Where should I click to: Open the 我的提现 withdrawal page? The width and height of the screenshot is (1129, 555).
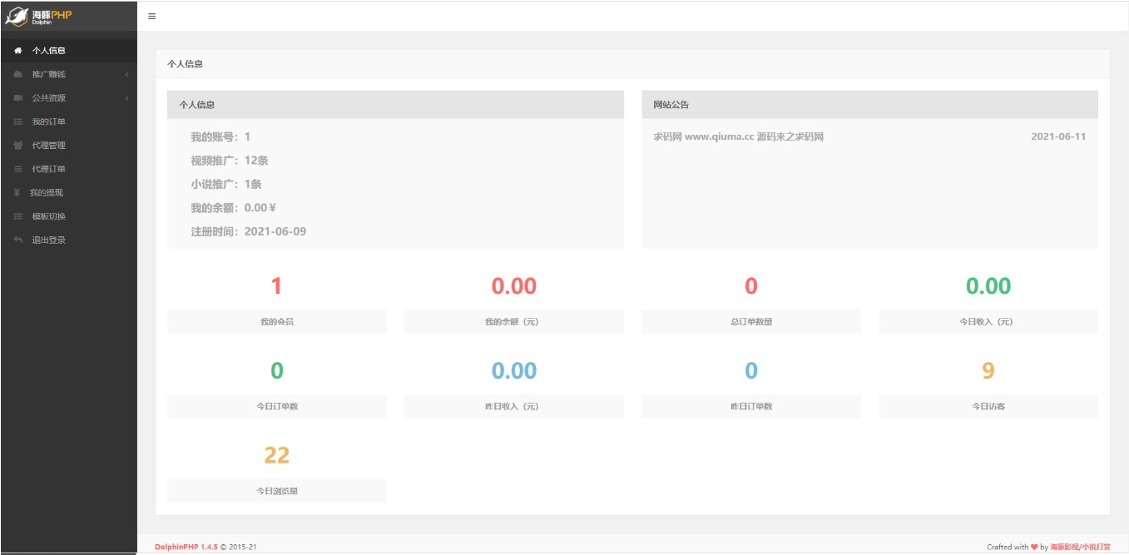pos(47,193)
